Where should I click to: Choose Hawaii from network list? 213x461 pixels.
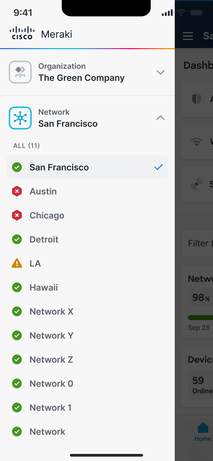click(44, 288)
